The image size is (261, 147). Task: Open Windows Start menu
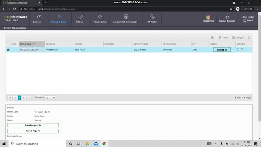4,143
